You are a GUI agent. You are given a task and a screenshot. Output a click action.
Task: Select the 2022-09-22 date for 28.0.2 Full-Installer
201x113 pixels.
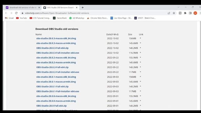coord(113,72)
